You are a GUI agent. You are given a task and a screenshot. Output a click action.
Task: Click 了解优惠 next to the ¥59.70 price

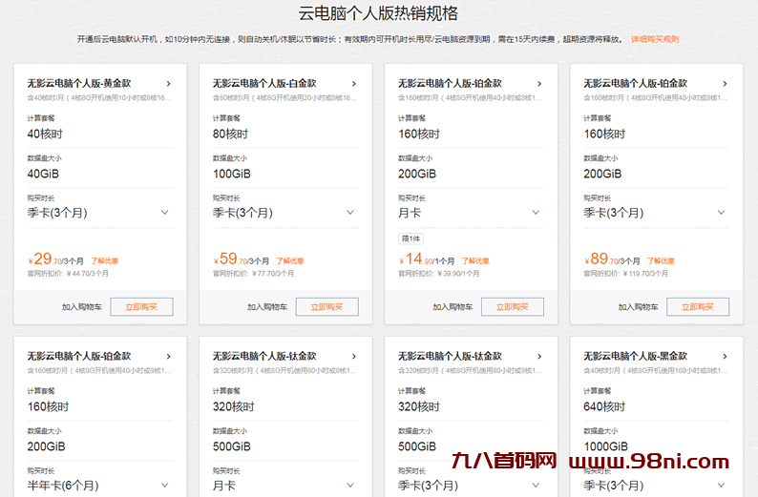point(290,260)
